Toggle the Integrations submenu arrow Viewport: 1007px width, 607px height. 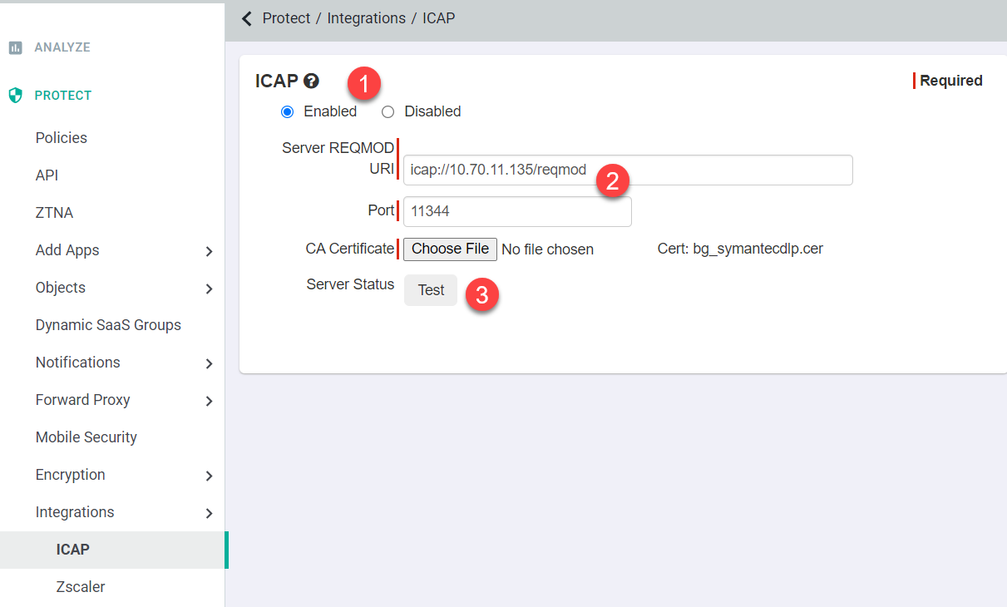click(209, 513)
